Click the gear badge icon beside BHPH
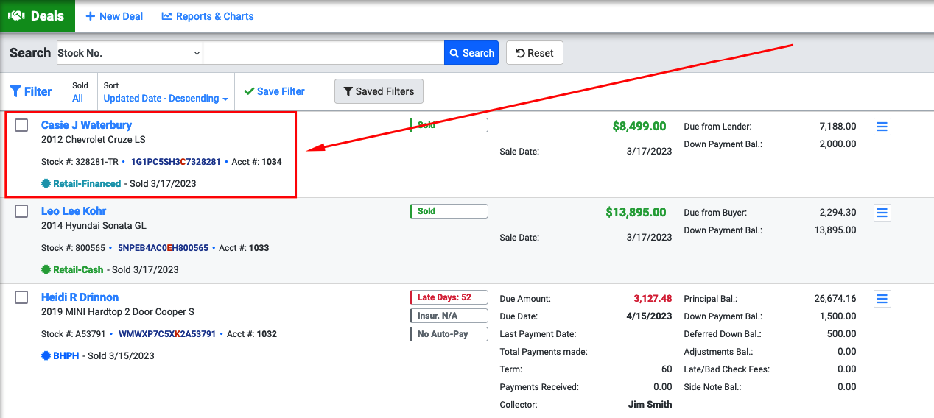Image resolution: width=934 pixels, height=418 pixels. [x=46, y=356]
